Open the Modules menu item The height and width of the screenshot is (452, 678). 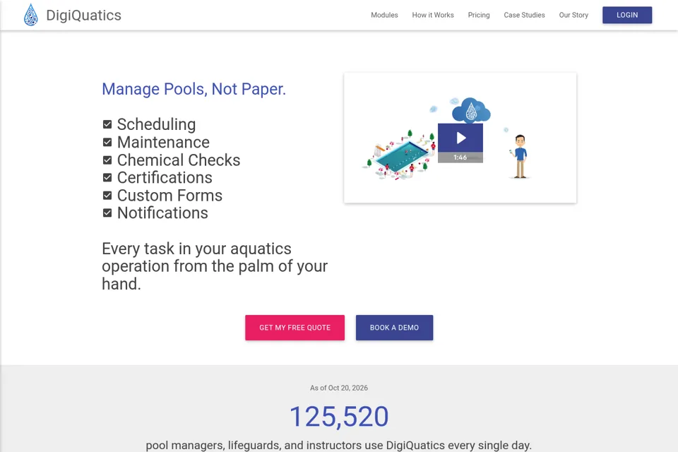(x=384, y=15)
